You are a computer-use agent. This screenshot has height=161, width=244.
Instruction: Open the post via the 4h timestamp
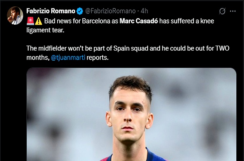144,11
